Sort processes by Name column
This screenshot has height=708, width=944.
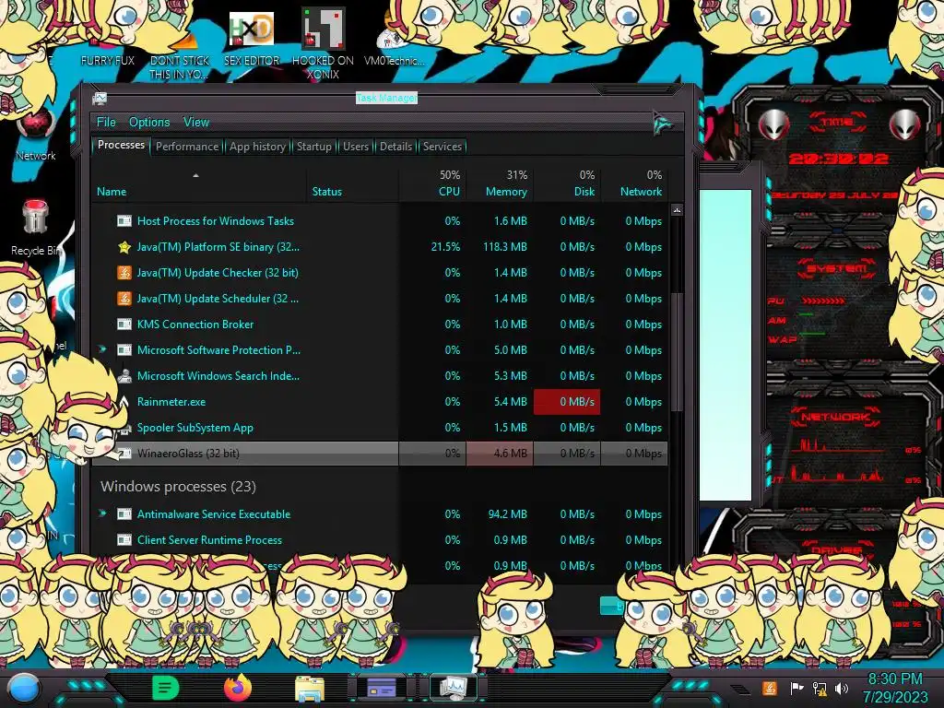pyautogui.click(x=199, y=183)
